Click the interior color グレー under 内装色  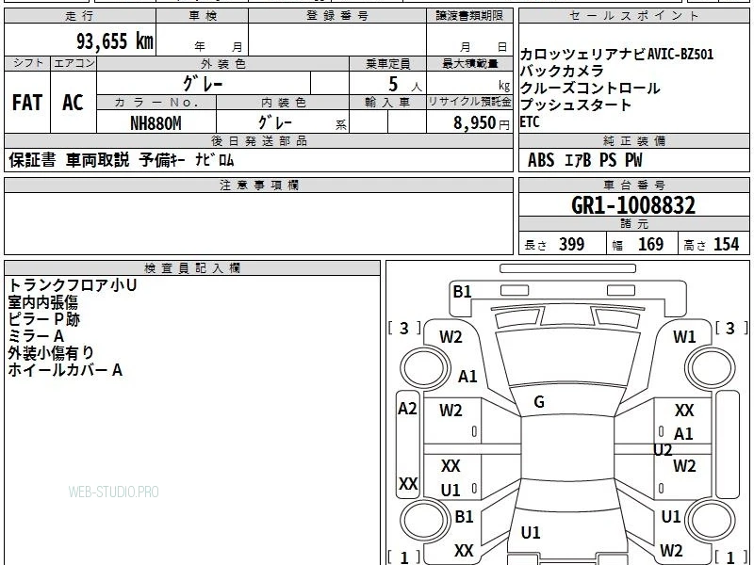[275, 122]
